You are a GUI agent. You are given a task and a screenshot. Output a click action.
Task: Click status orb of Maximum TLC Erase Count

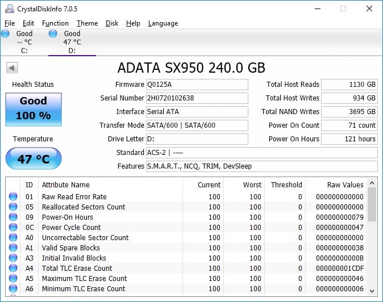pos(13,278)
